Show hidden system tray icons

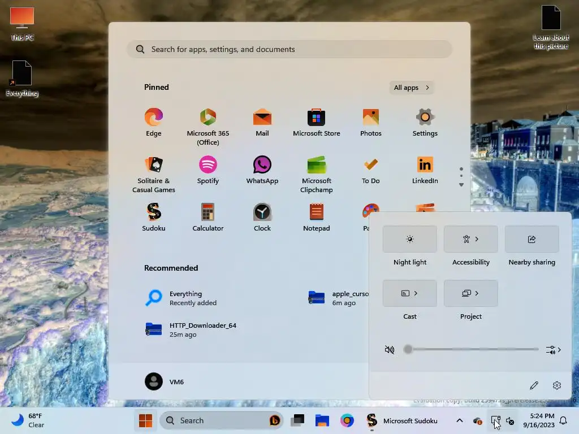coord(460,420)
